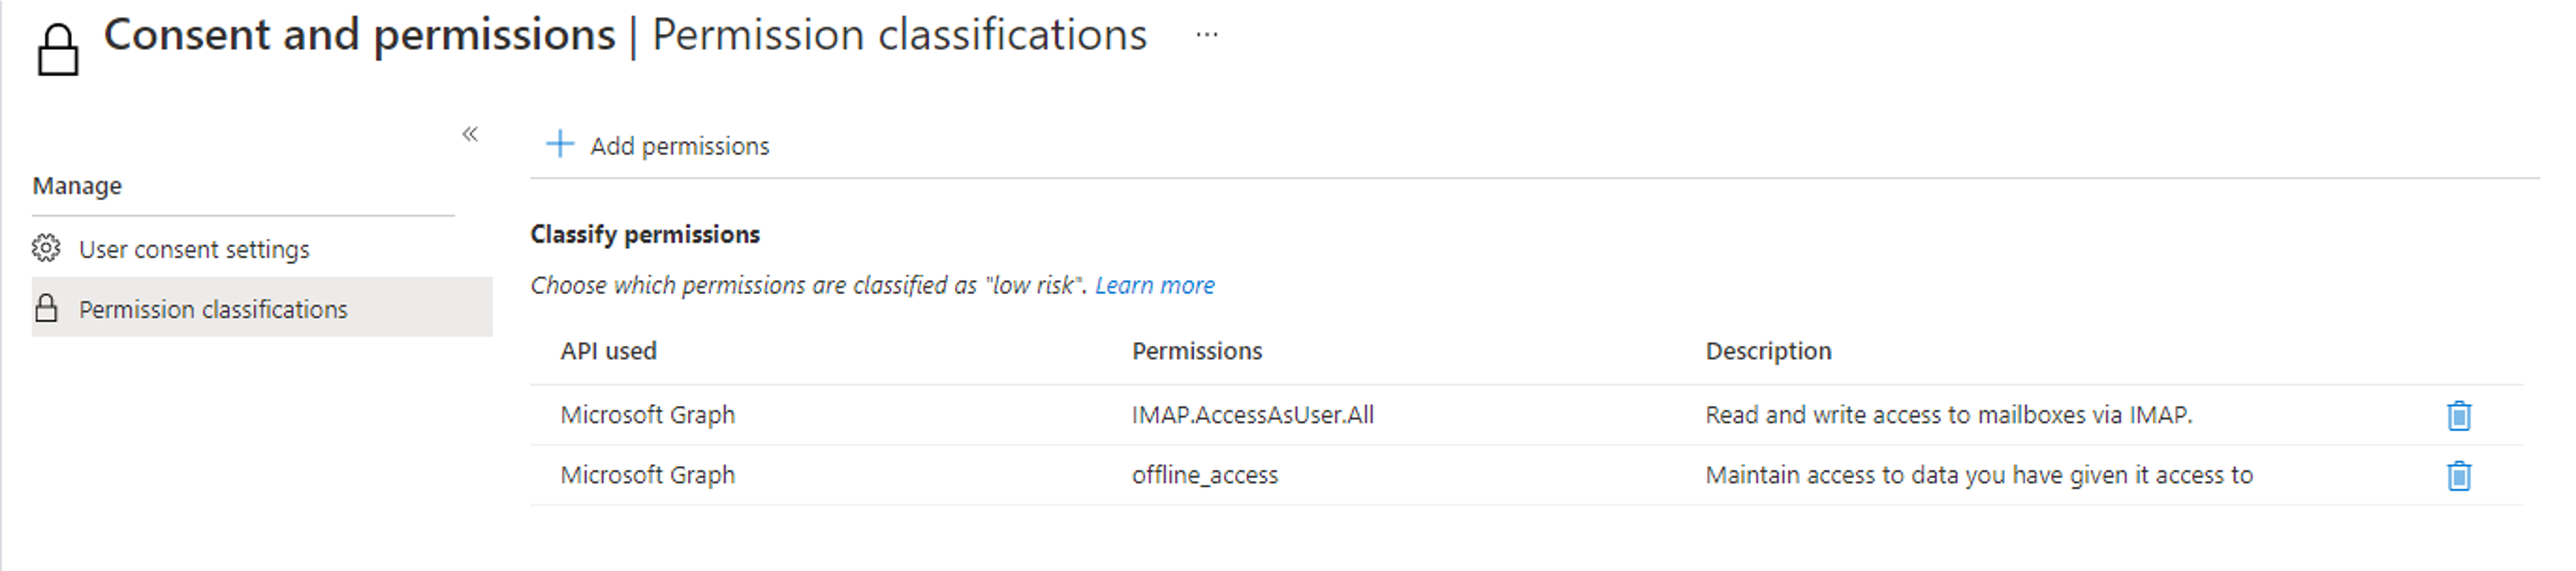
Task: Collapse the sidebar with double chevron
Action: (x=470, y=134)
